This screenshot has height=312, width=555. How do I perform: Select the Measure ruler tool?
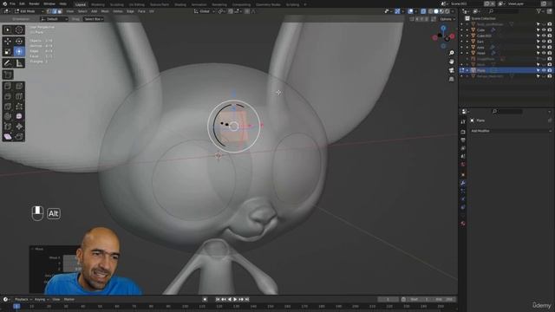[19, 63]
